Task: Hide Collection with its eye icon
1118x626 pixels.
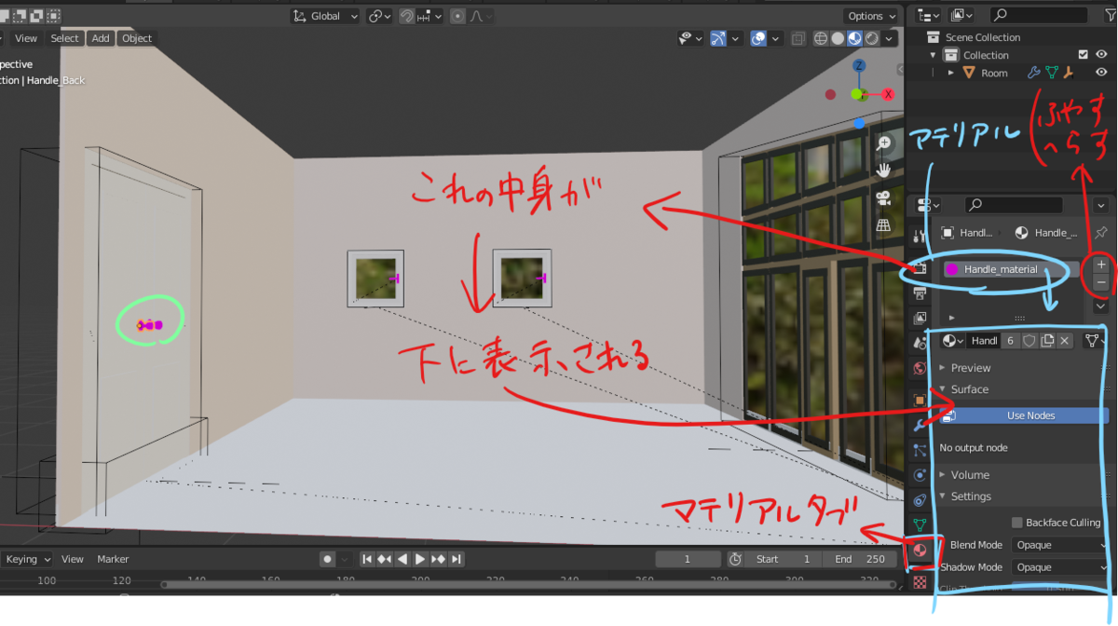Action: coord(1101,55)
